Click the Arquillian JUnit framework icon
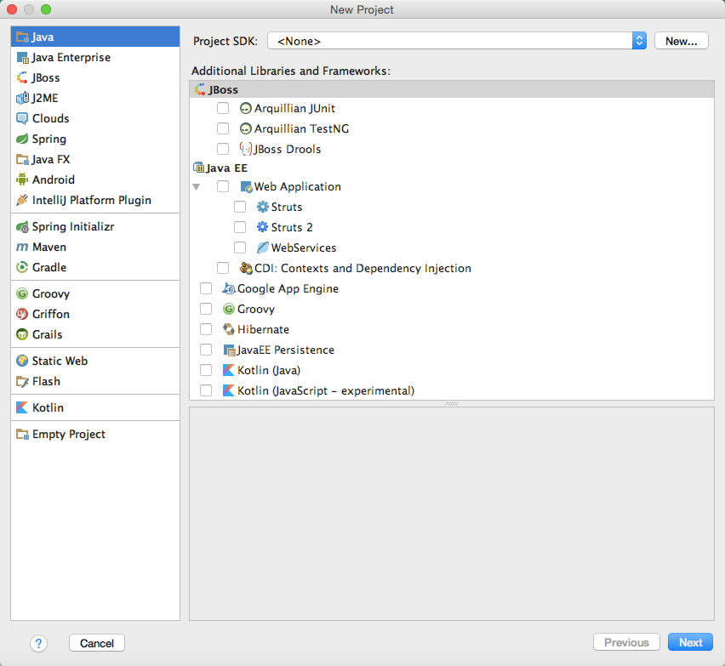This screenshot has width=725, height=666. (246, 108)
